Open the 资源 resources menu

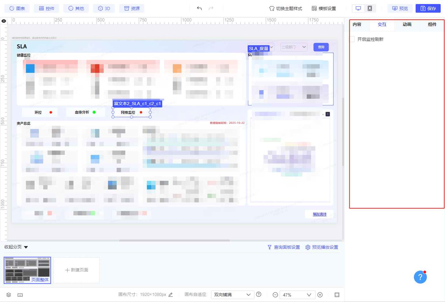pos(132,8)
